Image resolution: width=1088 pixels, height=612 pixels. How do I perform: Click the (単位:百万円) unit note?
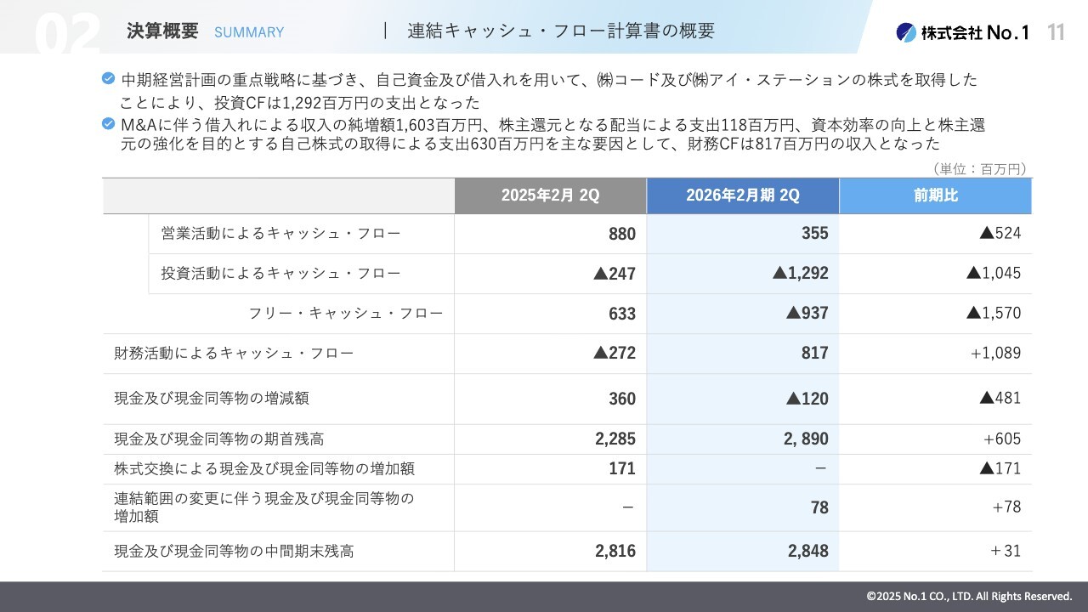(x=980, y=169)
